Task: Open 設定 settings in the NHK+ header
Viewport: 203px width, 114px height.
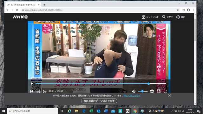Action: 180,17
